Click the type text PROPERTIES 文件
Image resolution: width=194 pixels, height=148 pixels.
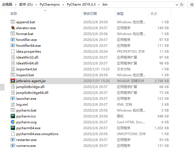click(x=131, y=51)
